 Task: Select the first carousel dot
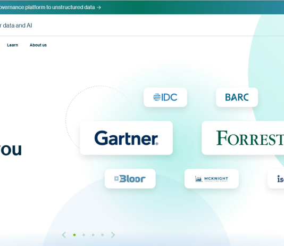click(74, 235)
